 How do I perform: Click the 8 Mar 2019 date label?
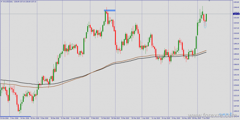click(x=125, y=118)
